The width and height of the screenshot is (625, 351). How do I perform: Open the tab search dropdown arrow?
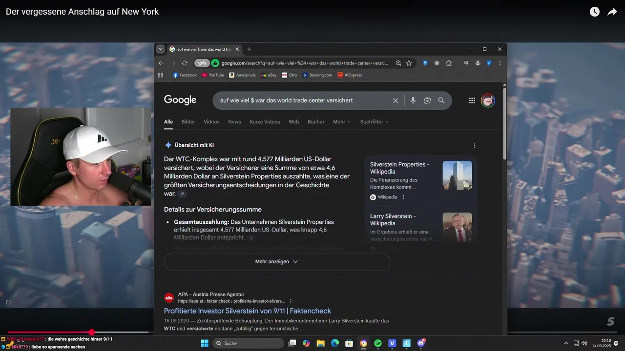pos(161,49)
